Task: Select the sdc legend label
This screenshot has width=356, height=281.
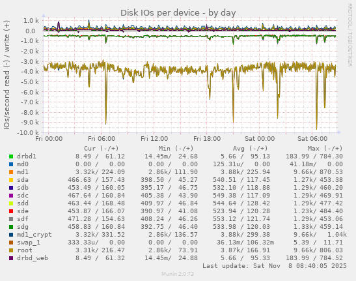Action: point(23,196)
